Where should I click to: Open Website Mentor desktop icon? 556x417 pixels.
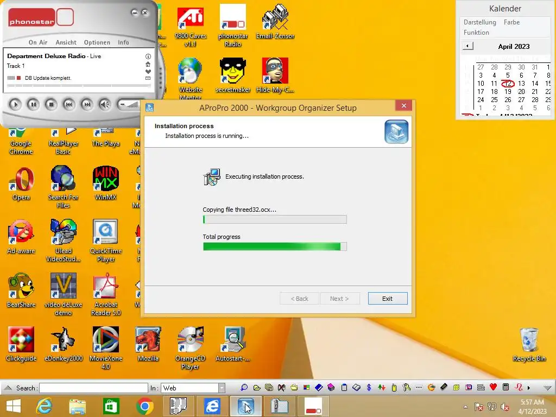(x=191, y=79)
